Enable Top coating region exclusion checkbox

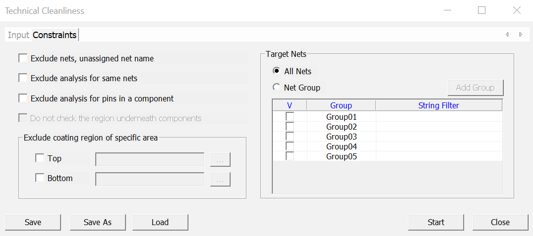click(40, 158)
